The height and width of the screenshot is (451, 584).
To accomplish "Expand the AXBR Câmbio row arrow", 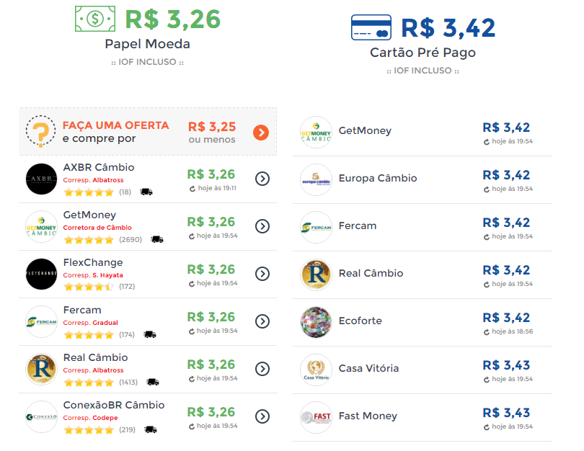I will [262, 179].
